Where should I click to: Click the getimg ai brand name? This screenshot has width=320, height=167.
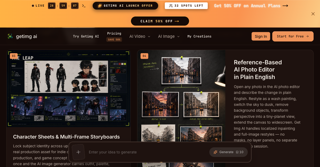tap(26, 36)
